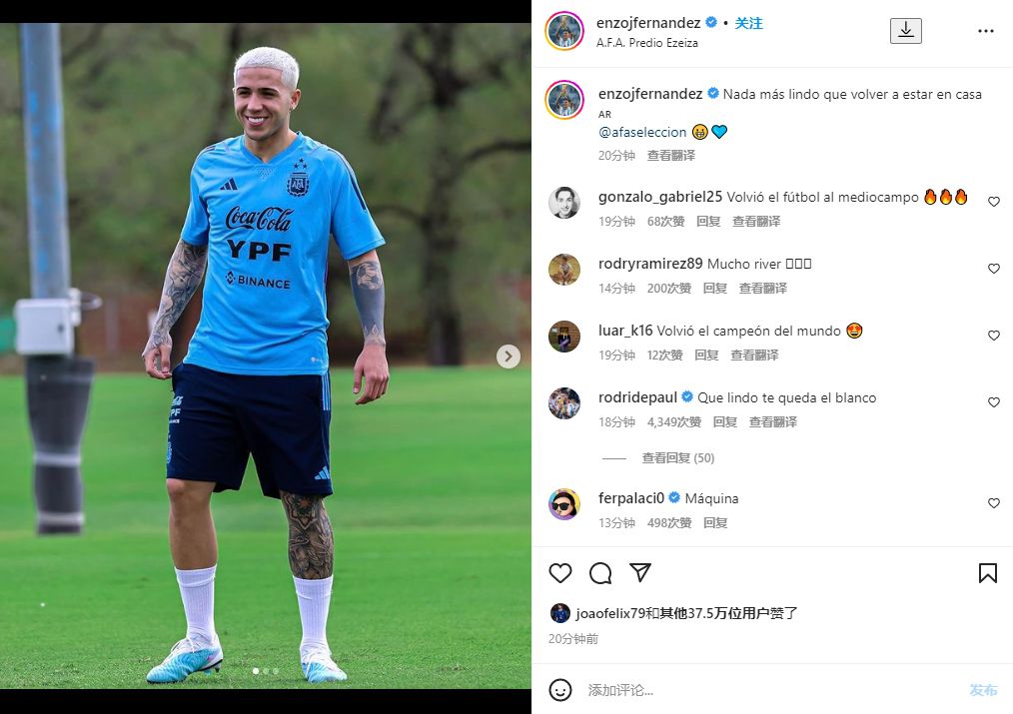Reply to luar_k16's comment

coord(706,356)
